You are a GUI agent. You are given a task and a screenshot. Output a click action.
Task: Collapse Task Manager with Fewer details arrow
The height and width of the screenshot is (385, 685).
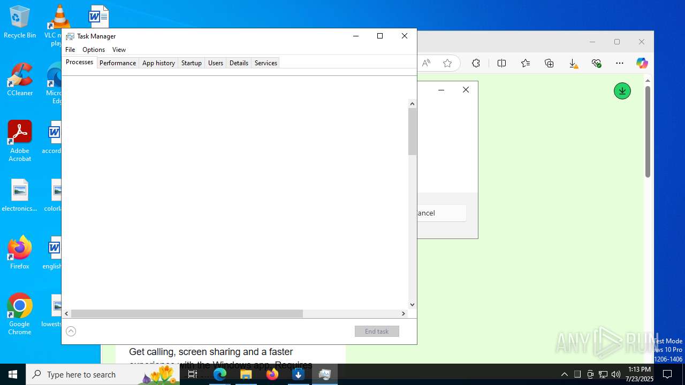coord(71,332)
